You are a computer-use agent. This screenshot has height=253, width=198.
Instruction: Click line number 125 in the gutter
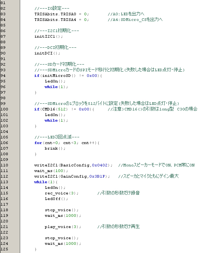coord(4,249)
